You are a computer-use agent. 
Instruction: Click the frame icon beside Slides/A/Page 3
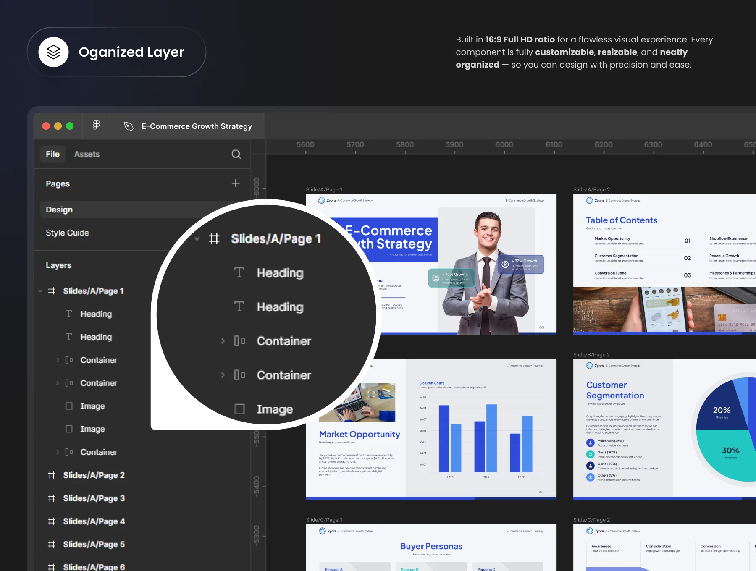click(x=52, y=498)
